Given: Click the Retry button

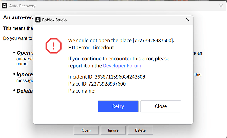Looking at the screenshot, I should click(118, 106).
